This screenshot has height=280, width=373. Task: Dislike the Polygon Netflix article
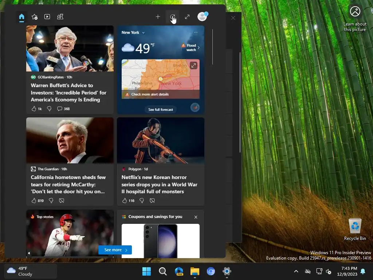(142, 201)
